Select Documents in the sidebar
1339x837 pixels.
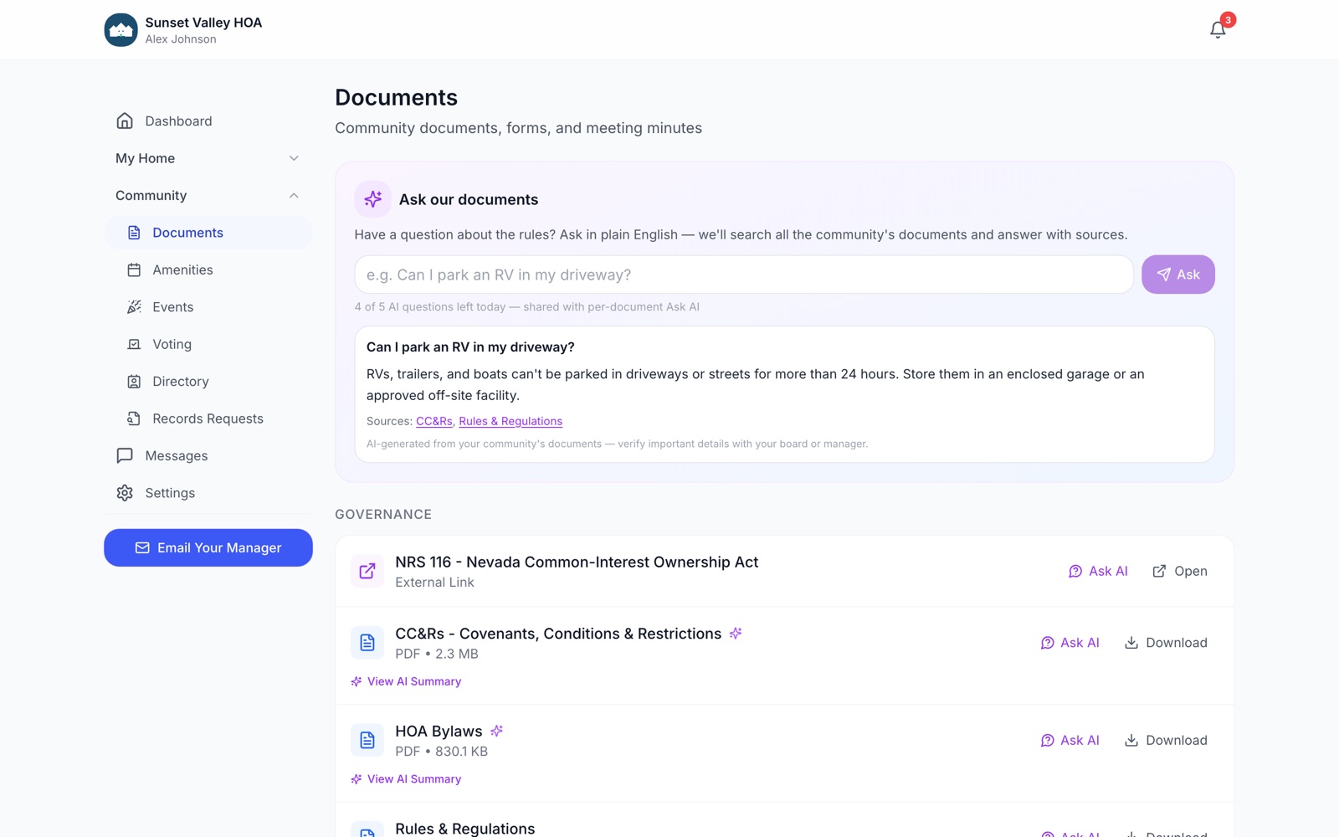point(208,233)
